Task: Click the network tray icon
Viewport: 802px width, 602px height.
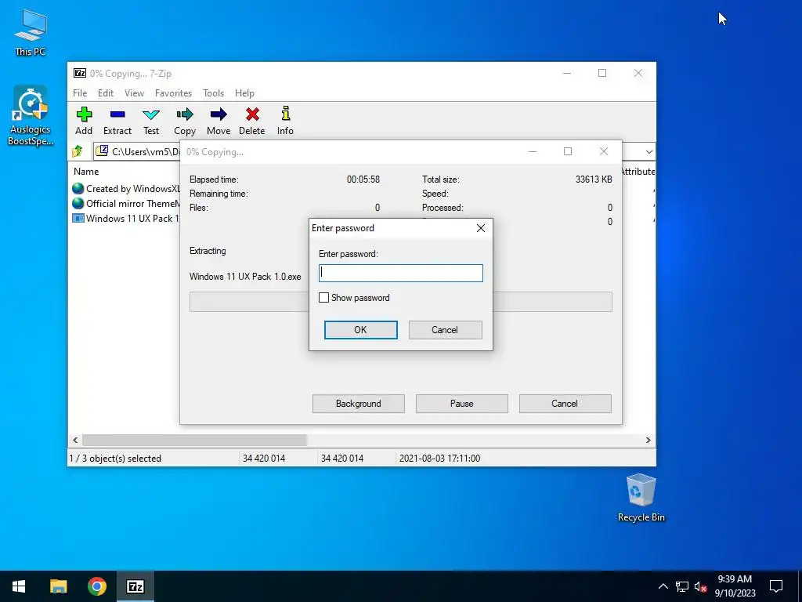Action: tap(682, 586)
